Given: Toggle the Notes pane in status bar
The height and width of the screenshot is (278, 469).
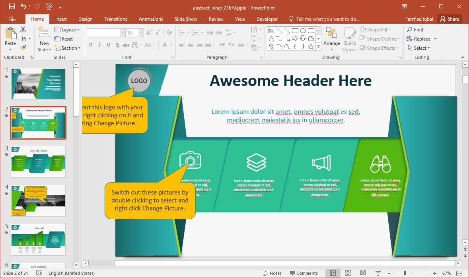Looking at the screenshot, I should tap(272, 273).
